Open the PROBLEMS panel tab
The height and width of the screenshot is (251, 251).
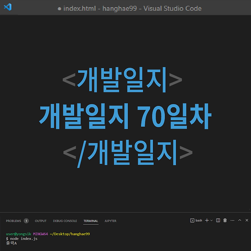(x=13, y=221)
